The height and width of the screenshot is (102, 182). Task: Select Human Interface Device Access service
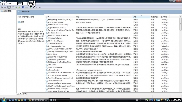[107, 84]
